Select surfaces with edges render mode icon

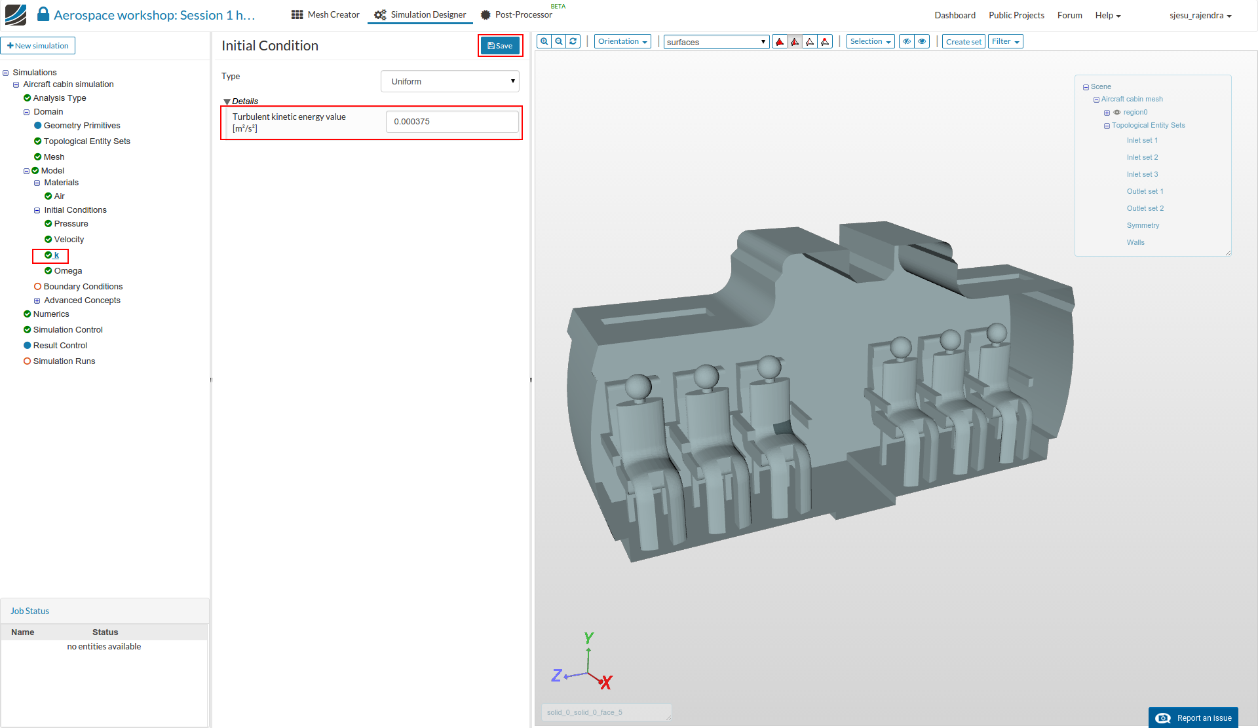tap(795, 42)
